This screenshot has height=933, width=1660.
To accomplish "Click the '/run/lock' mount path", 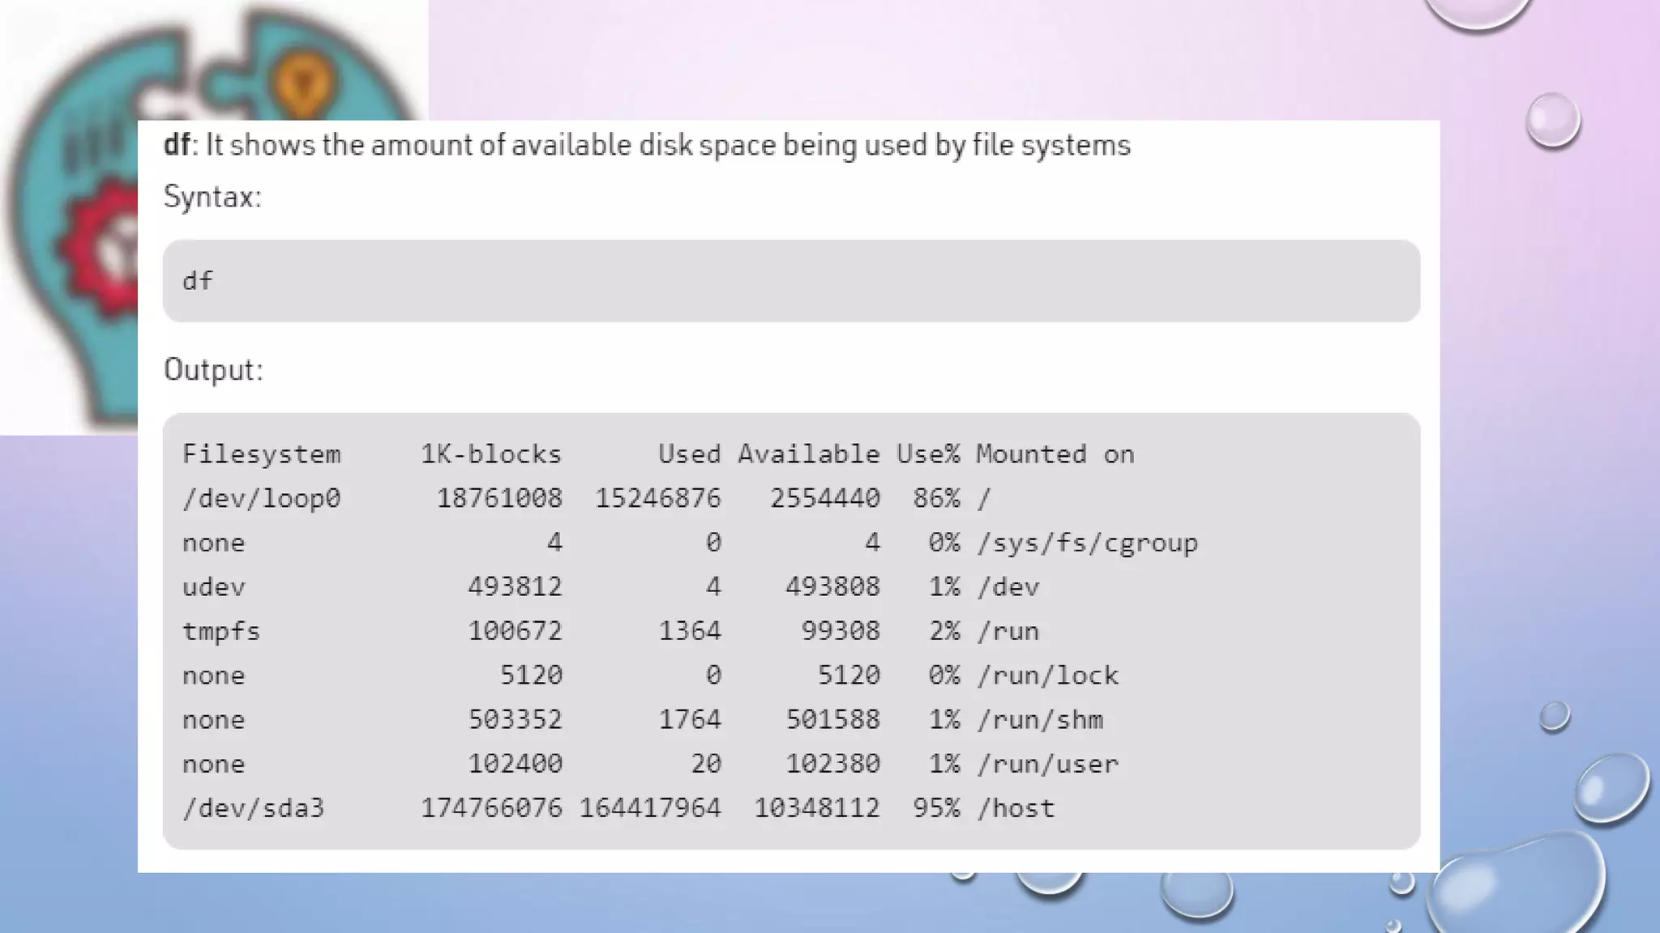I will 1047,675.
